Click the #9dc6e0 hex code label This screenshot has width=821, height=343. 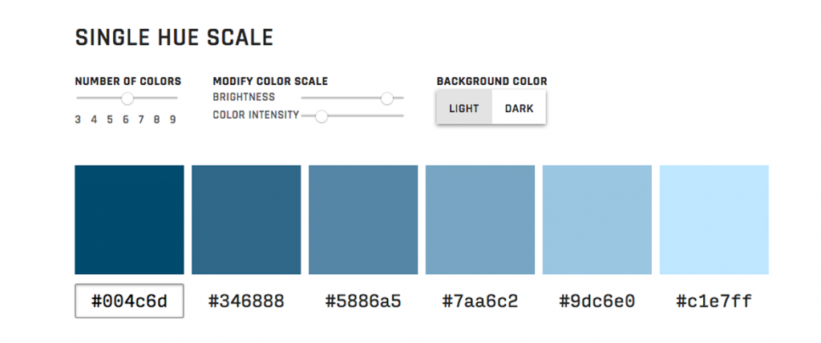pos(597,302)
